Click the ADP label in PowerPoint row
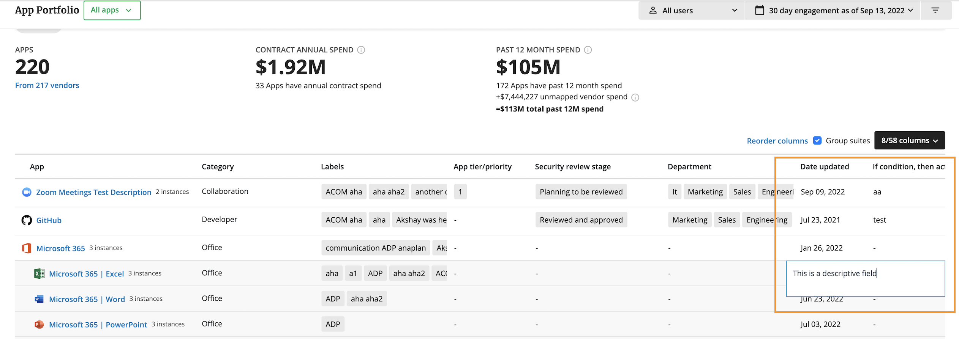This screenshot has width=959, height=339. click(x=333, y=324)
